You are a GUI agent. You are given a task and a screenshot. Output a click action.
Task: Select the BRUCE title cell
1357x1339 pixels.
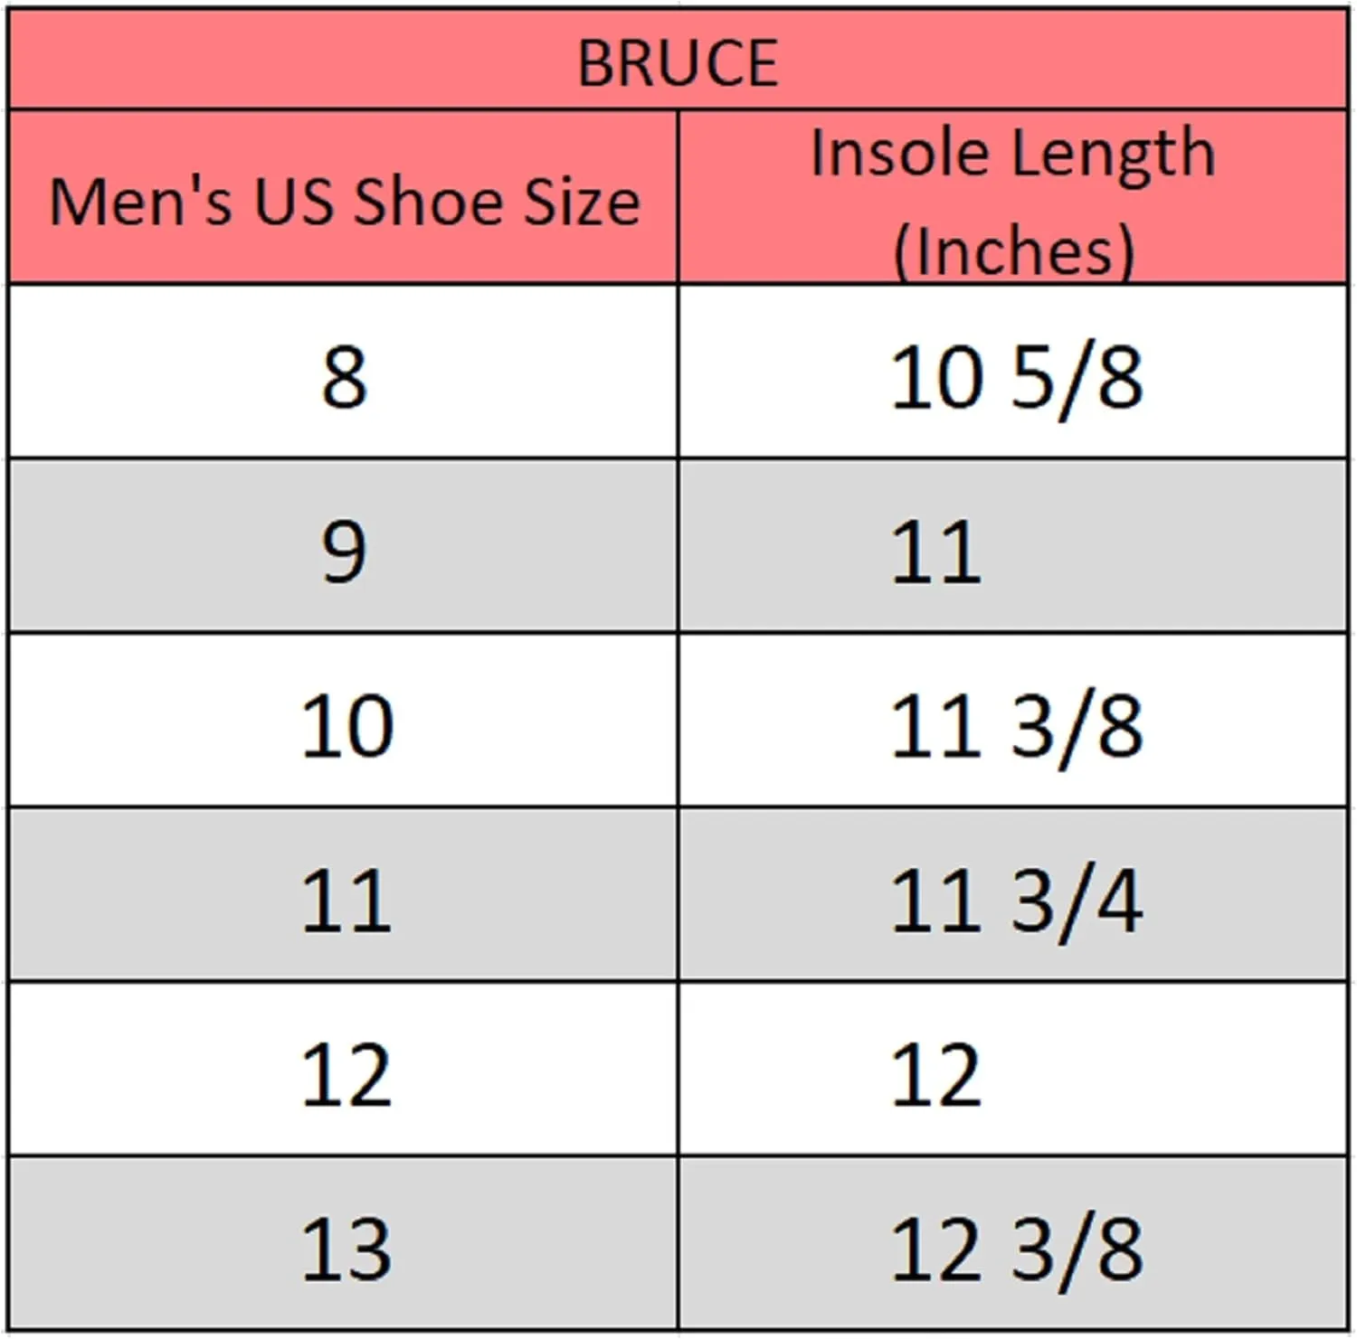pyautogui.click(x=678, y=61)
